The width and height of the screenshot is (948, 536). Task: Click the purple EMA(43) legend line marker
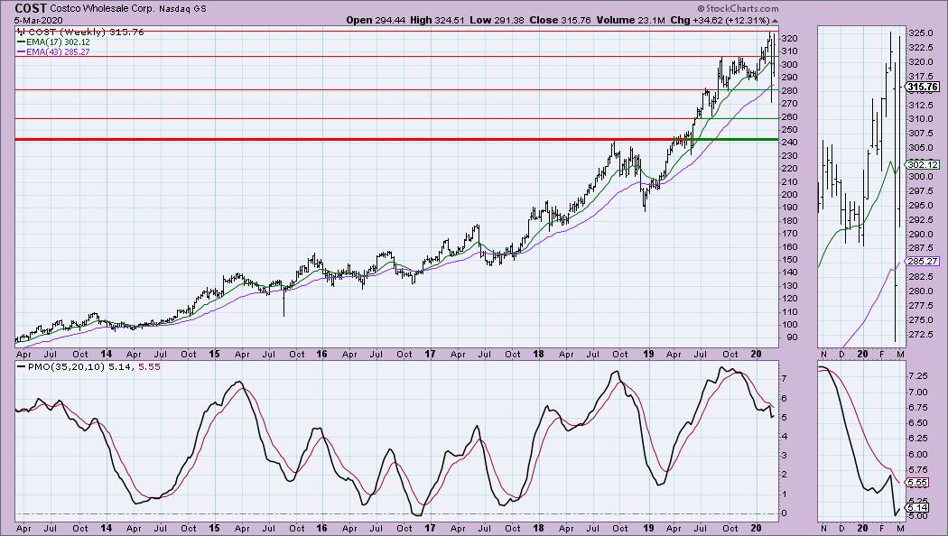(21, 52)
